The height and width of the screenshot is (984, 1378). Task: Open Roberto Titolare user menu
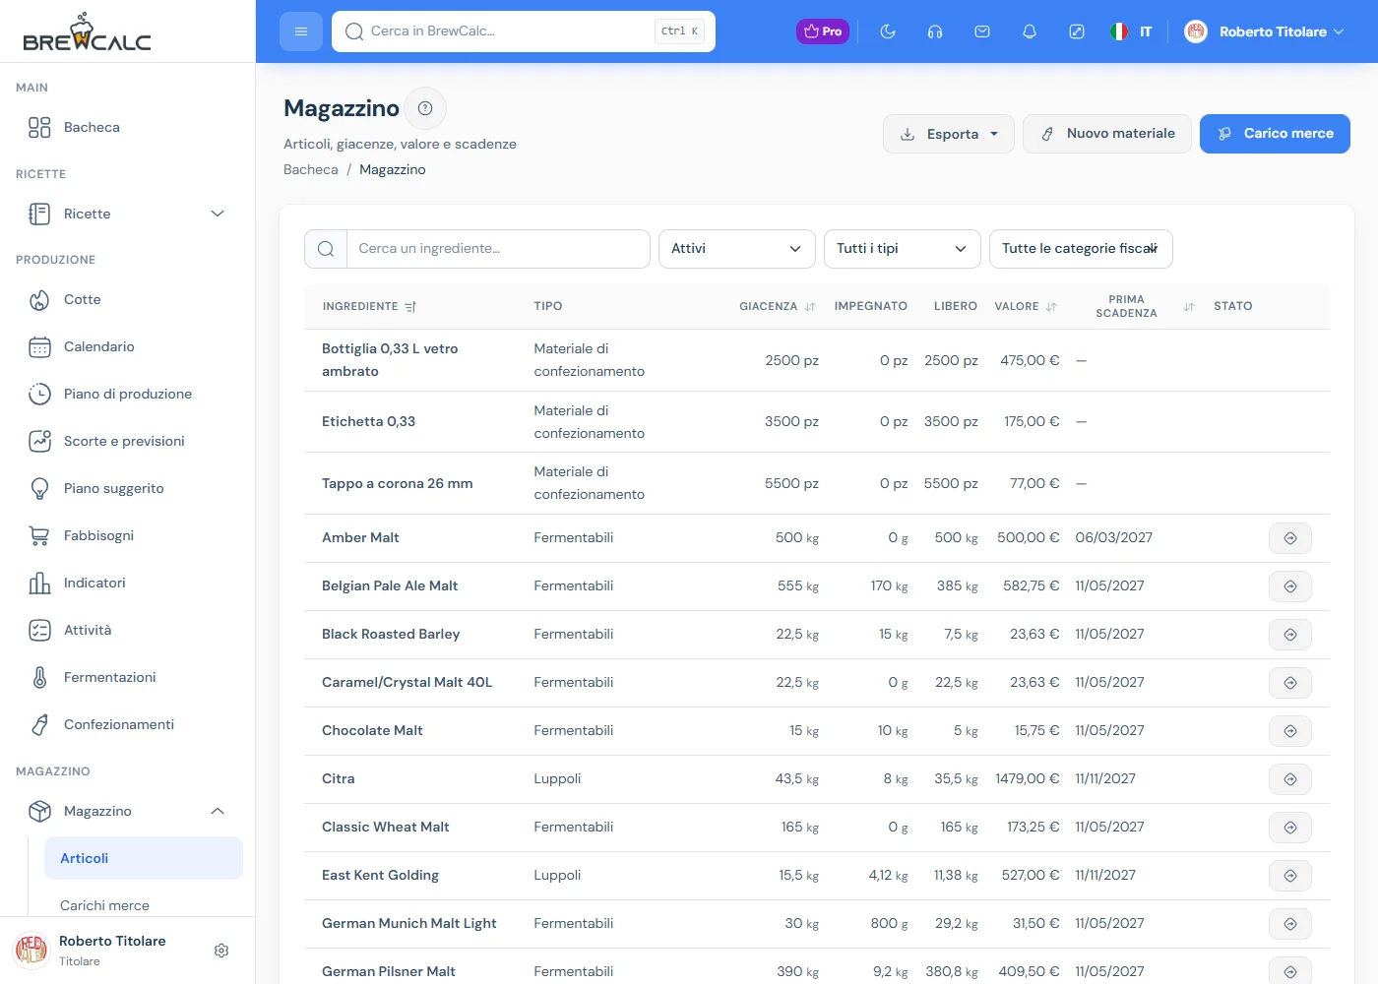pos(1264,31)
